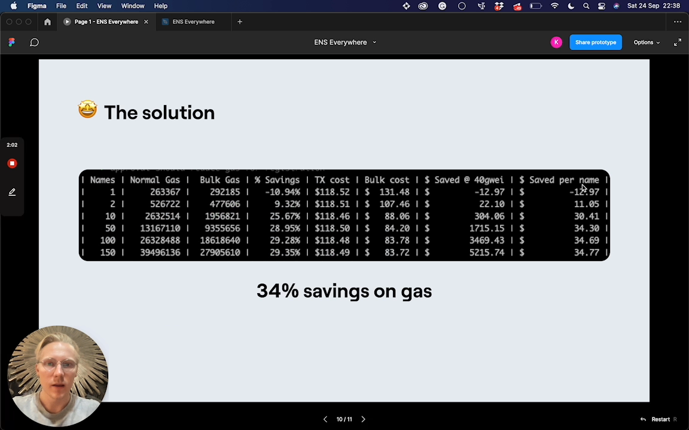Click the Creative Cloud icon in menu bar
The width and height of the screenshot is (689, 430).
tap(423, 6)
